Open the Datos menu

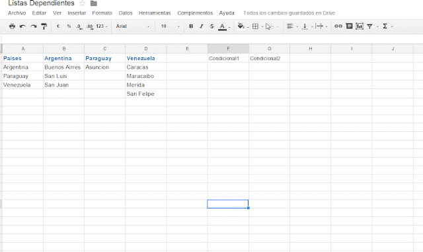pyautogui.click(x=126, y=13)
